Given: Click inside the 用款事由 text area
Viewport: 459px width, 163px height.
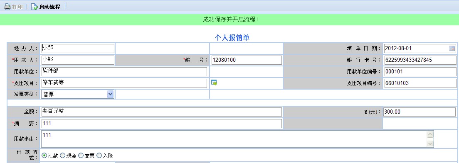Looking at the screenshot, I should (237, 139).
